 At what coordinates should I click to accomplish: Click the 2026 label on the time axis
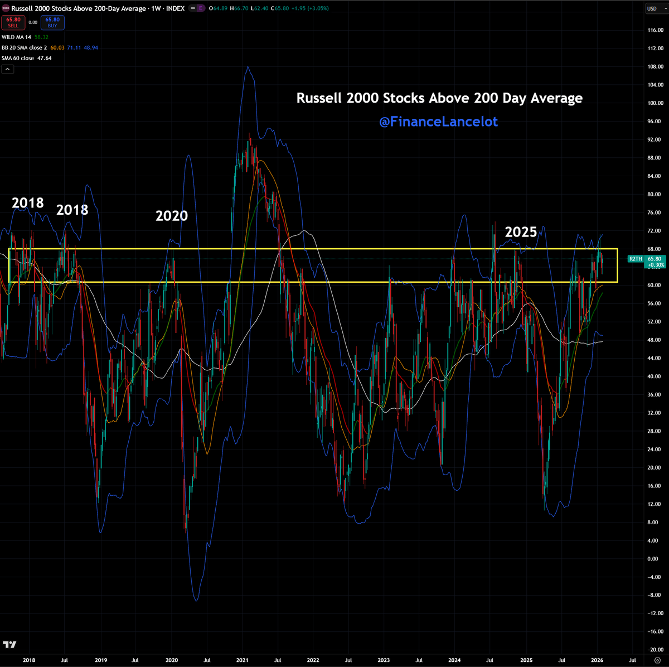pyautogui.click(x=598, y=660)
